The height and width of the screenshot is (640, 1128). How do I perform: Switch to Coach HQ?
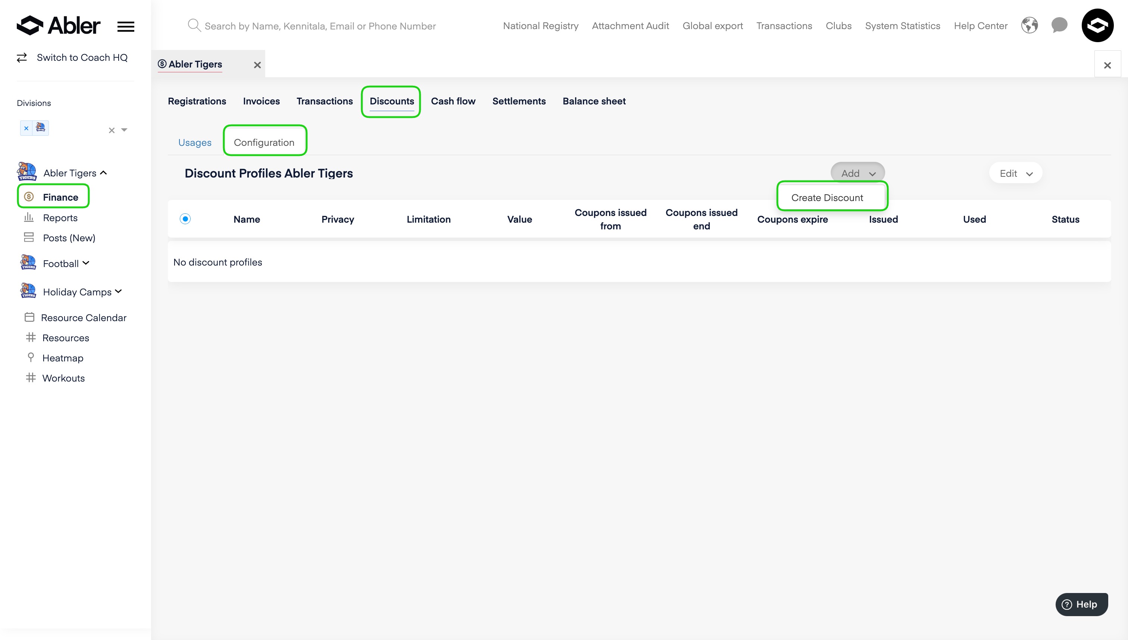coord(82,57)
